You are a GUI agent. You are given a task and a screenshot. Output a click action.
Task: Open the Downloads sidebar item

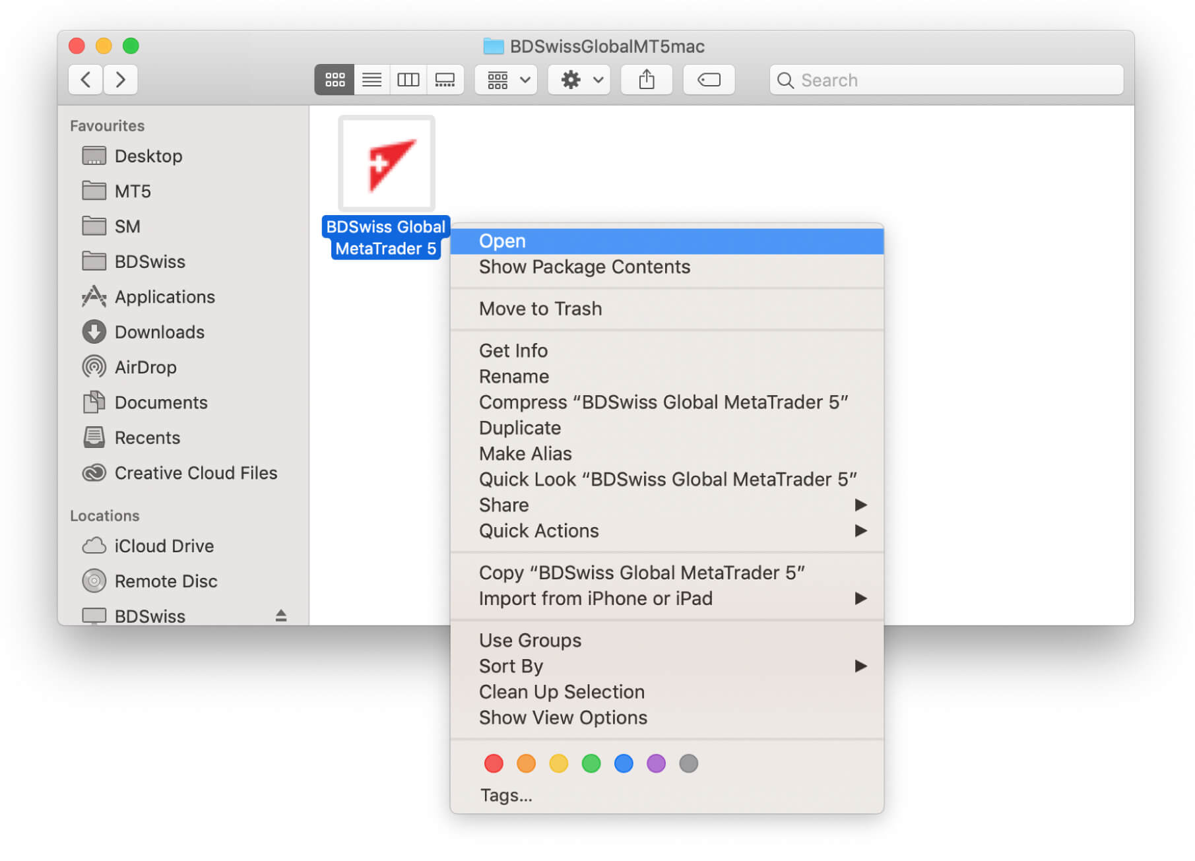point(158,332)
